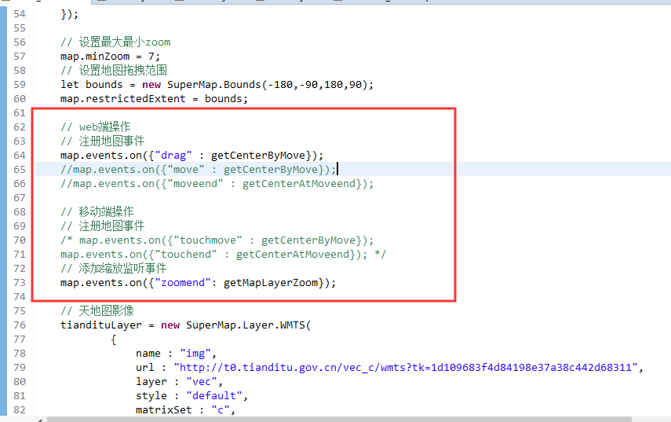Click line number 76 in the gutter
671x422 pixels.
tap(19, 325)
